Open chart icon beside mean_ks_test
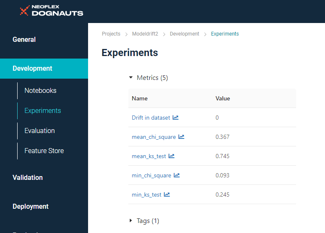 point(171,156)
